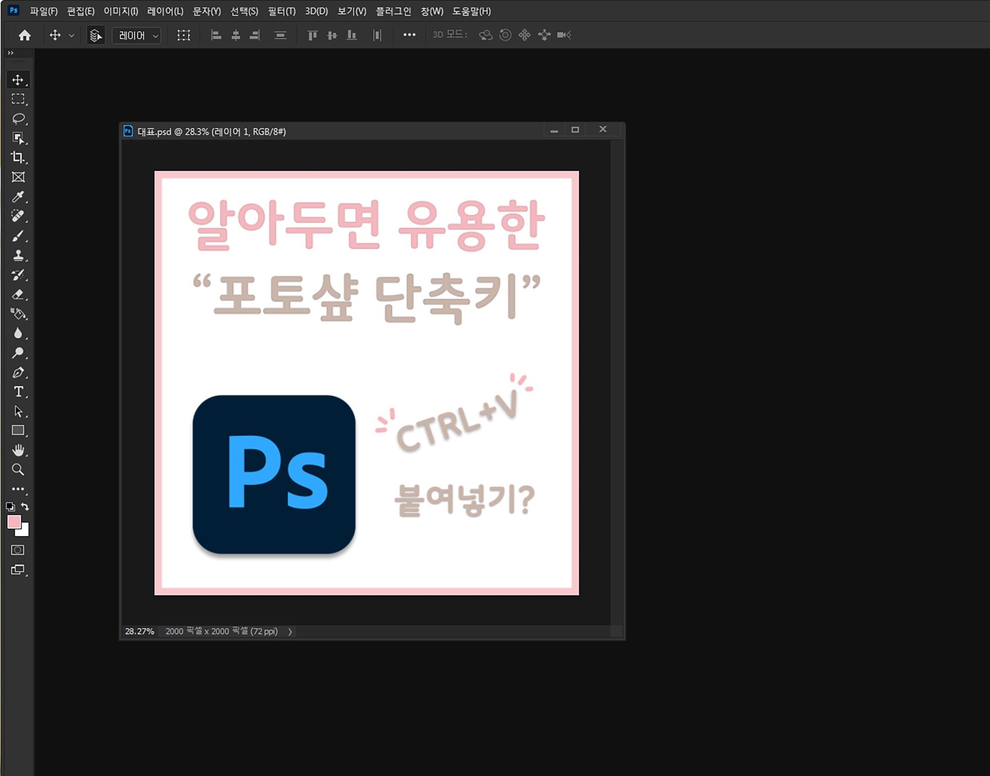Select the Pen tool
Image resolution: width=990 pixels, height=776 pixels.
(x=18, y=372)
